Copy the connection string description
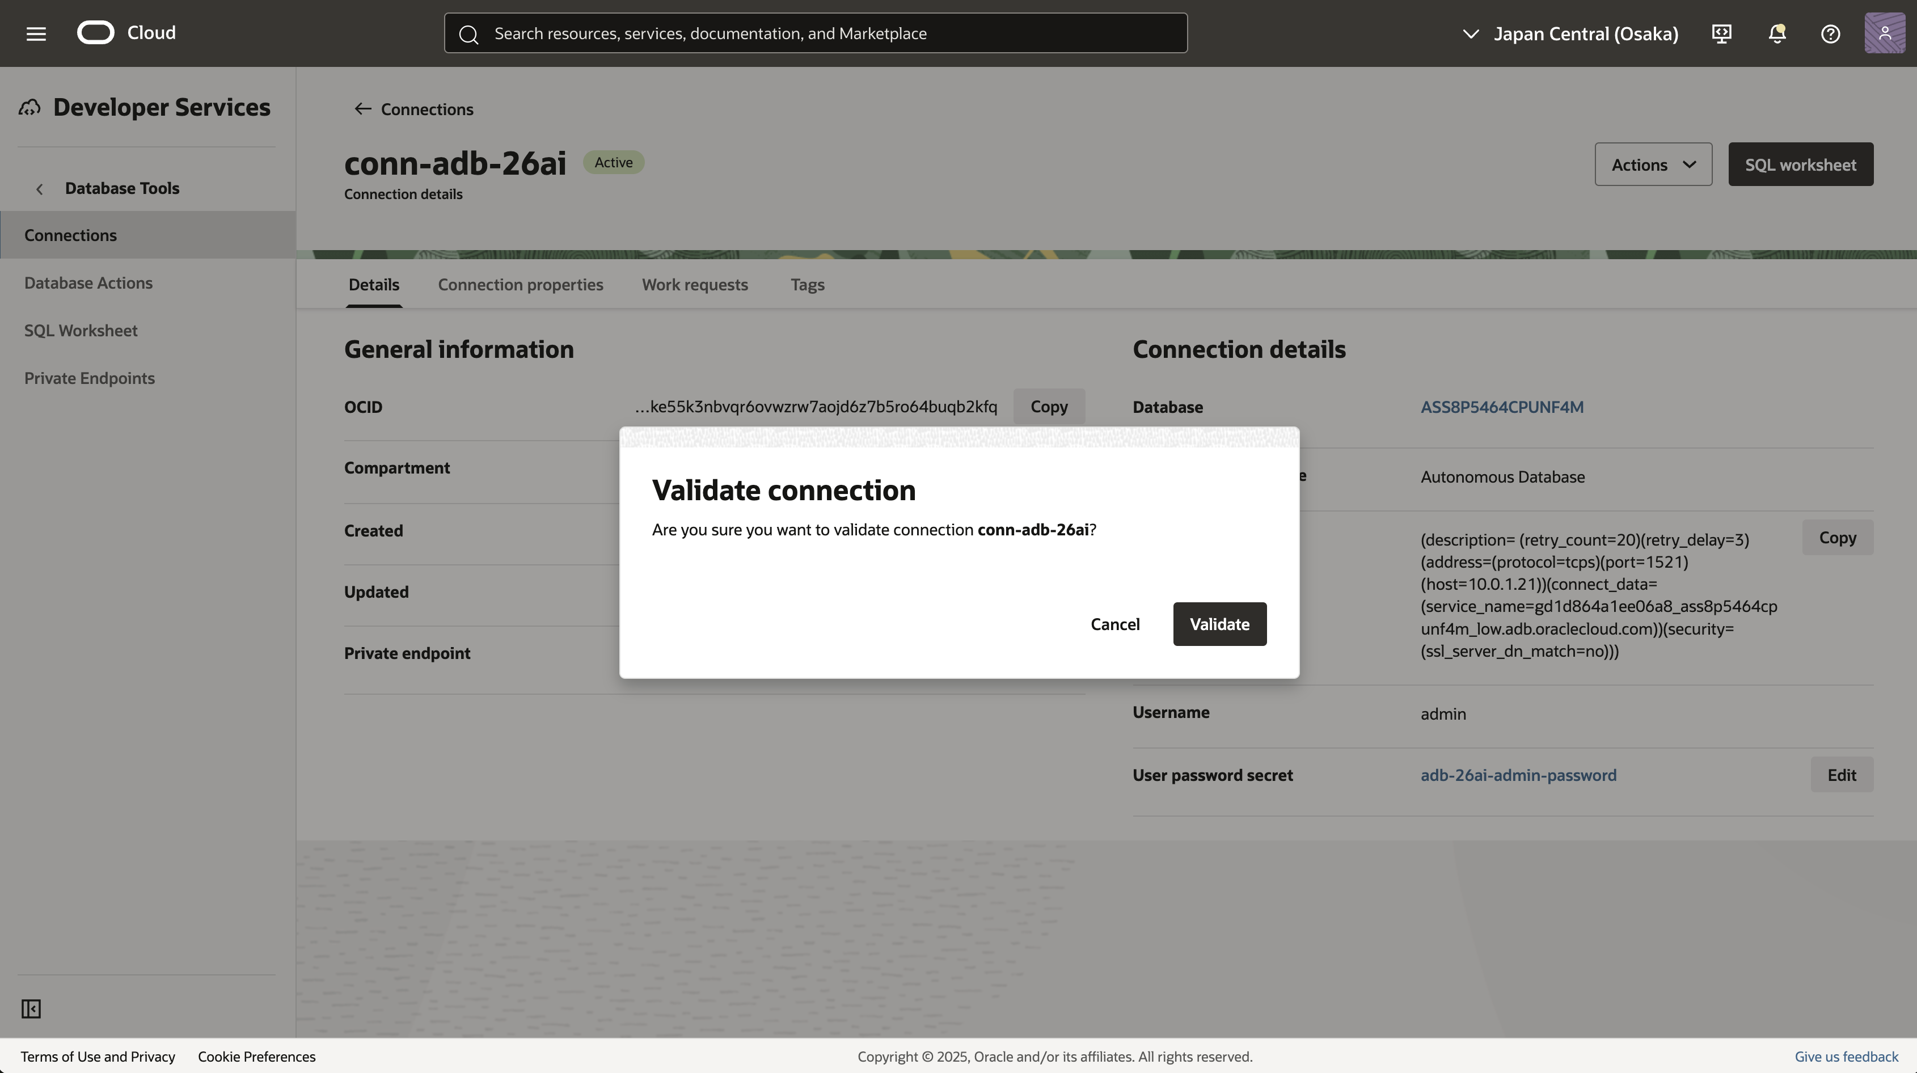The width and height of the screenshot is (1917, 1073). coord(1838,537)
